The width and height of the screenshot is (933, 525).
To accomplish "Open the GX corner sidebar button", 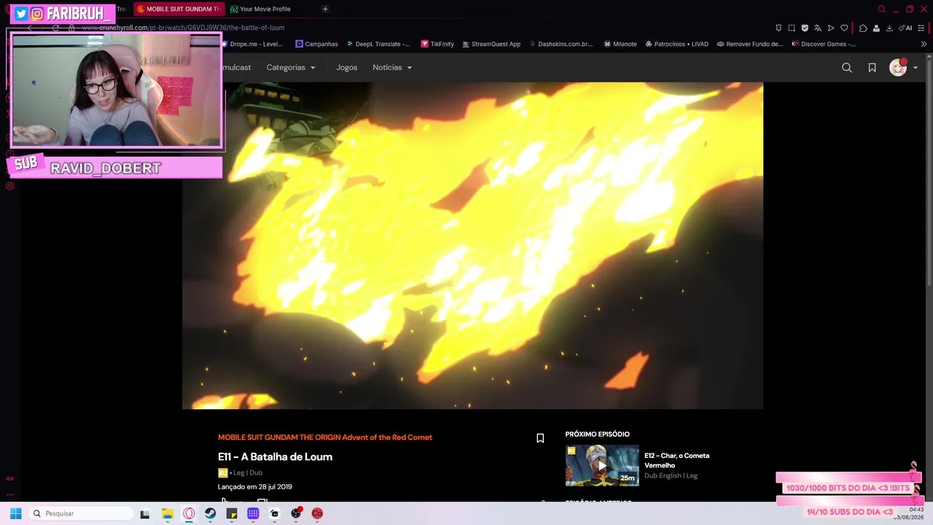I will 9,478.
